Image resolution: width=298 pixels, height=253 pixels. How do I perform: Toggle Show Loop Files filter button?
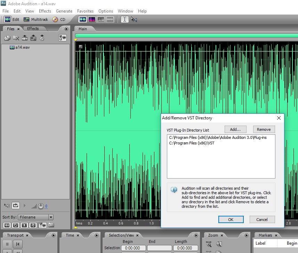pos(16,225)
